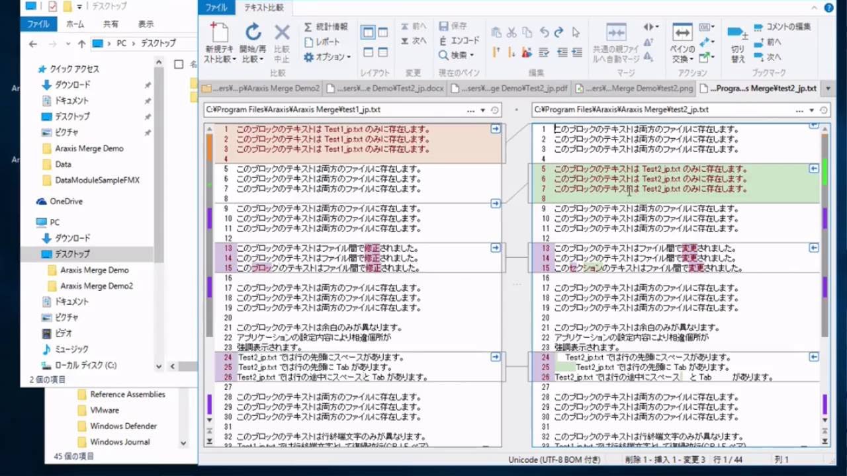Click merge arrow on left line 13 block
Viewport: 847px width, 476px height.
(x=496, y=248)
